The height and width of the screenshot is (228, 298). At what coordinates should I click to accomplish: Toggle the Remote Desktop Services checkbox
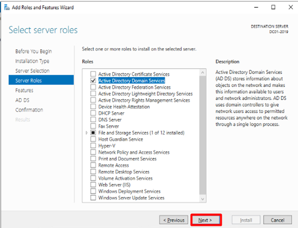point(93,171)
